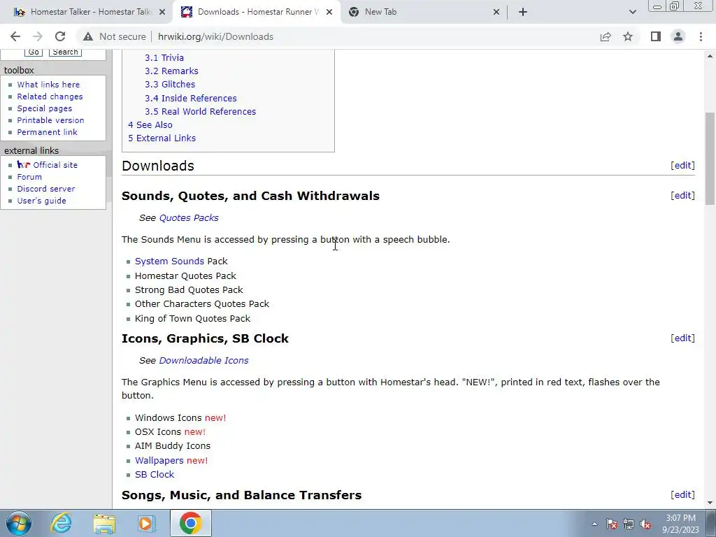Open the Chrome profile avatar icon

678,36
